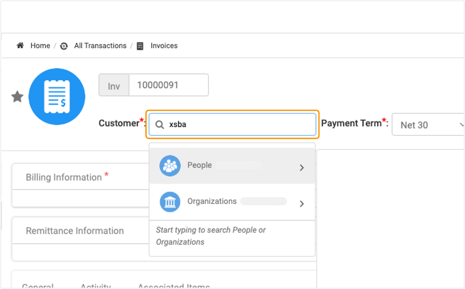
Task: Click the blue invoice receipt icon
Action: pos(57,97)
